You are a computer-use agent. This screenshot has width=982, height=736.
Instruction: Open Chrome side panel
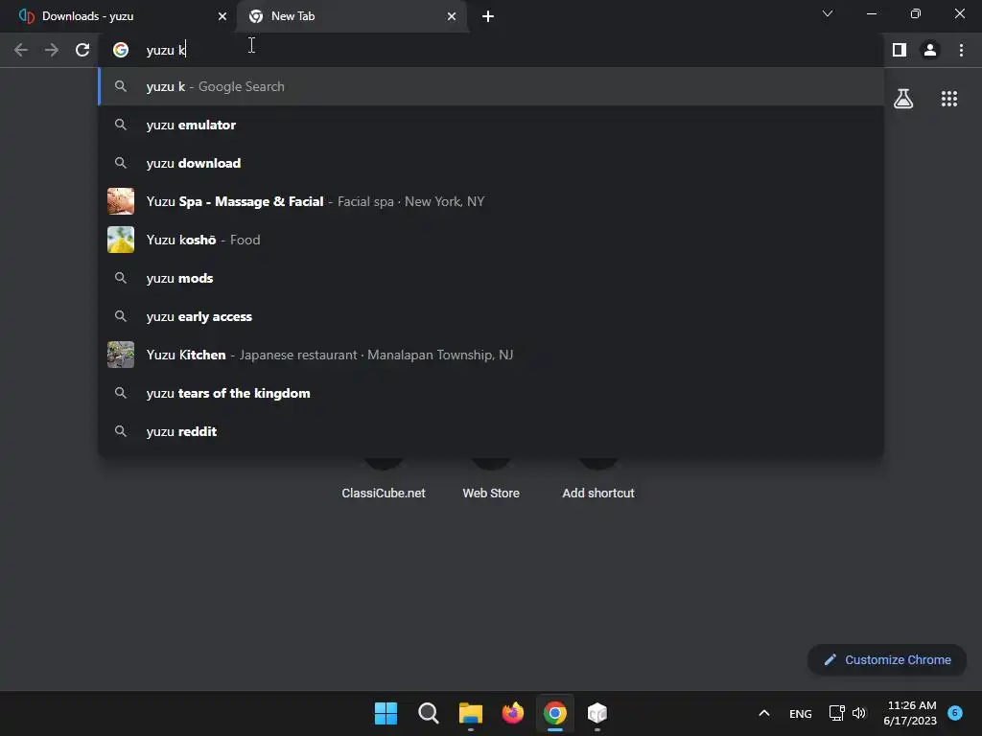pos(900,50)
